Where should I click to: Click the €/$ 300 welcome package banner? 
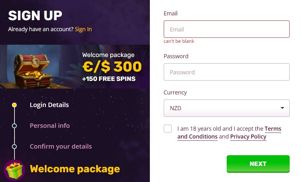(x=75, y=67)
